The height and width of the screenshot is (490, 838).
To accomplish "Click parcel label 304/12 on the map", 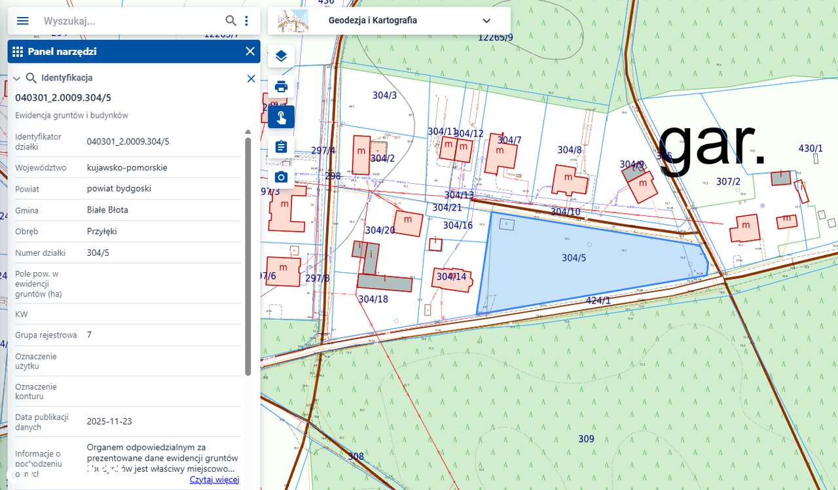I will (x=469, y=134).
